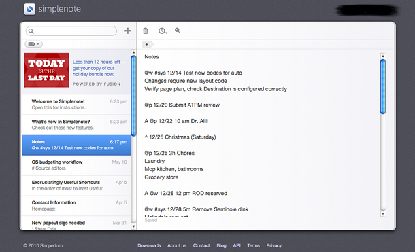The width and height of the screenshot is (415, 252).
Task: Open note history clock icon
Action: pyautogui.click(x=163, y=31)
